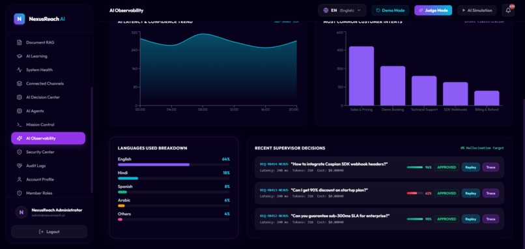Click the Connected Channels layers icon

click(20, 84)
